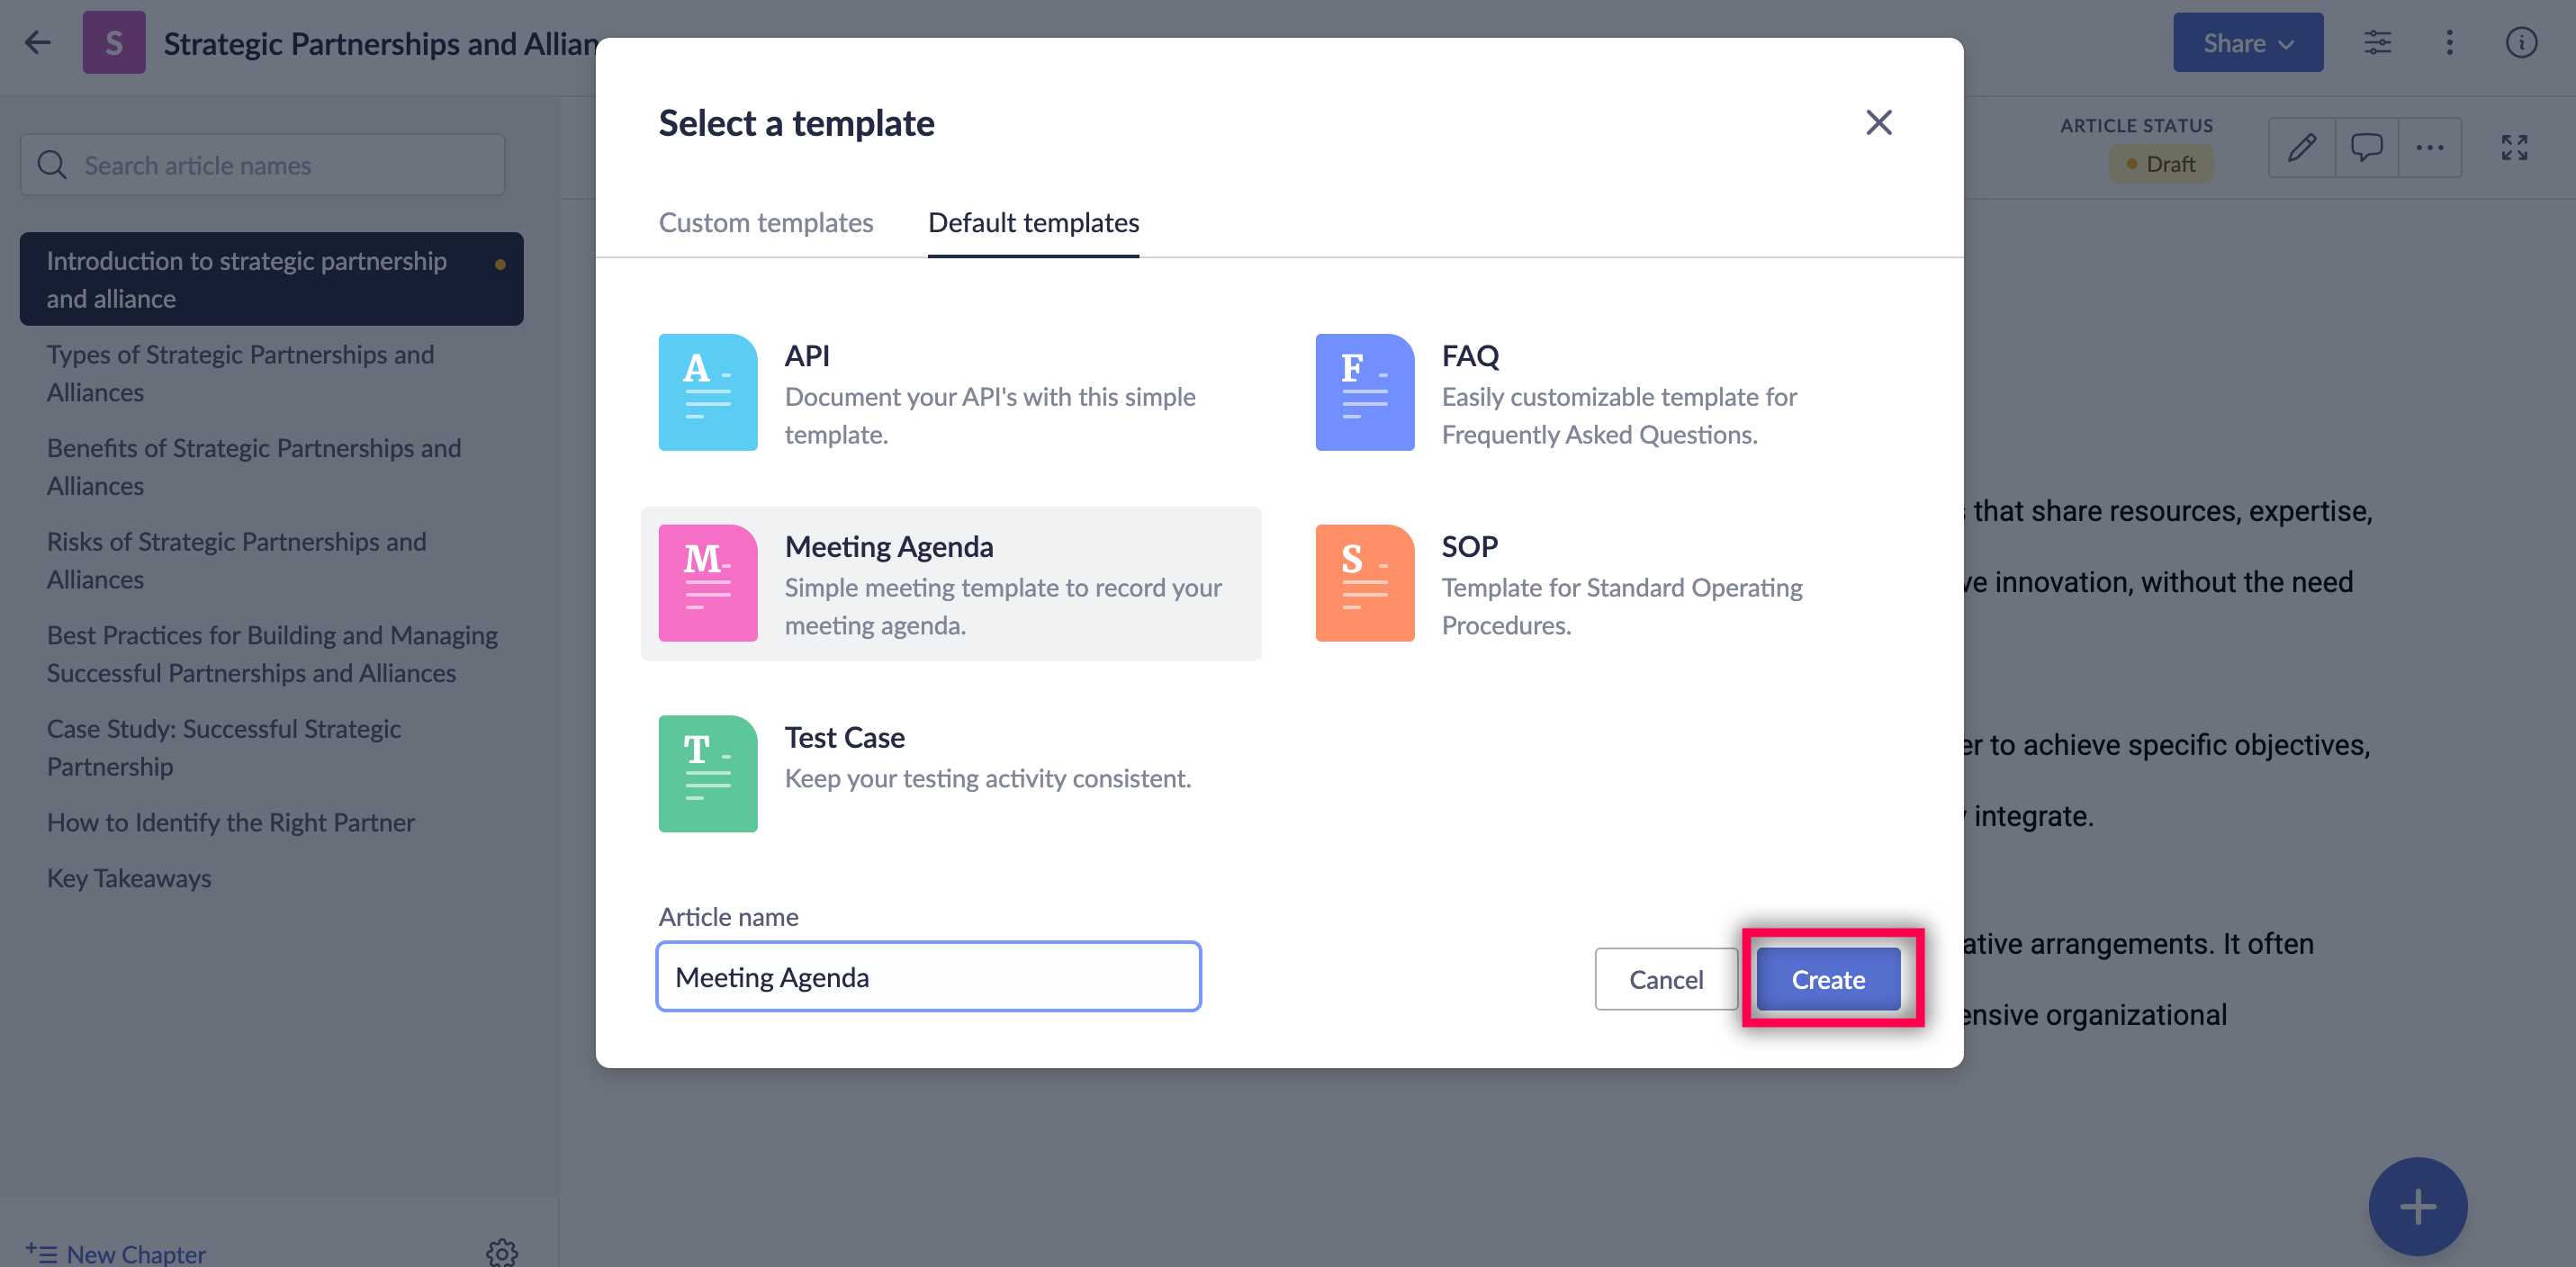Screen dimensions: 2576x1267
Task: Select the API template icon
Action: click(x=707, y=392)
